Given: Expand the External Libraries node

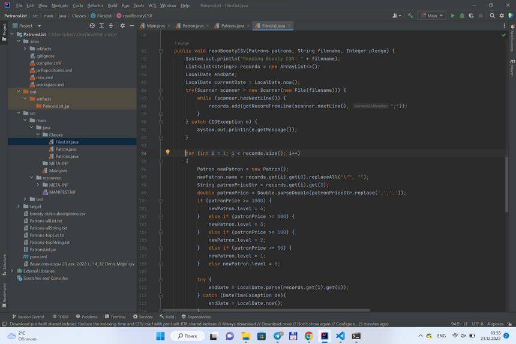Looking at the screenshot, I should (x=12, y=271).
